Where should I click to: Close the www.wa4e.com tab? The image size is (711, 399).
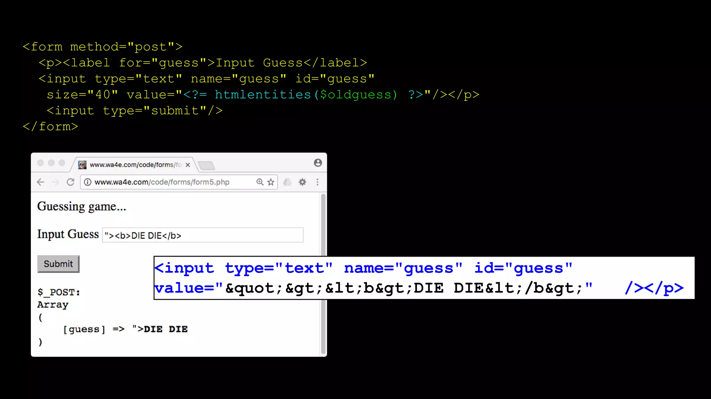(x=188, y=165)
